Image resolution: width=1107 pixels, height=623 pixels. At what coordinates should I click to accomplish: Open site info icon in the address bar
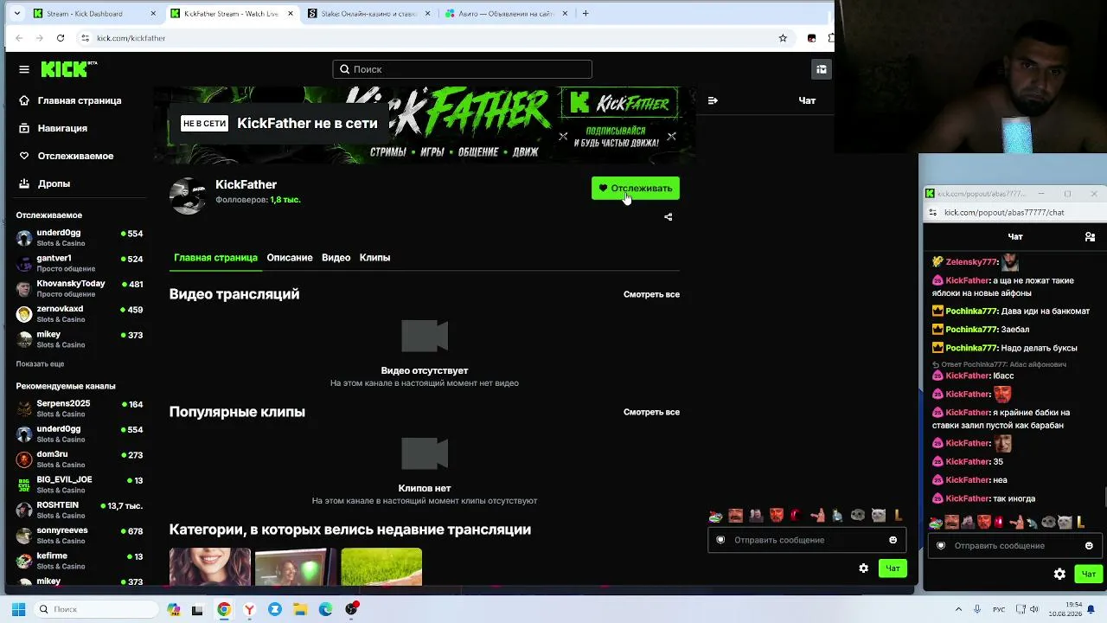click(x=85, y=38)
